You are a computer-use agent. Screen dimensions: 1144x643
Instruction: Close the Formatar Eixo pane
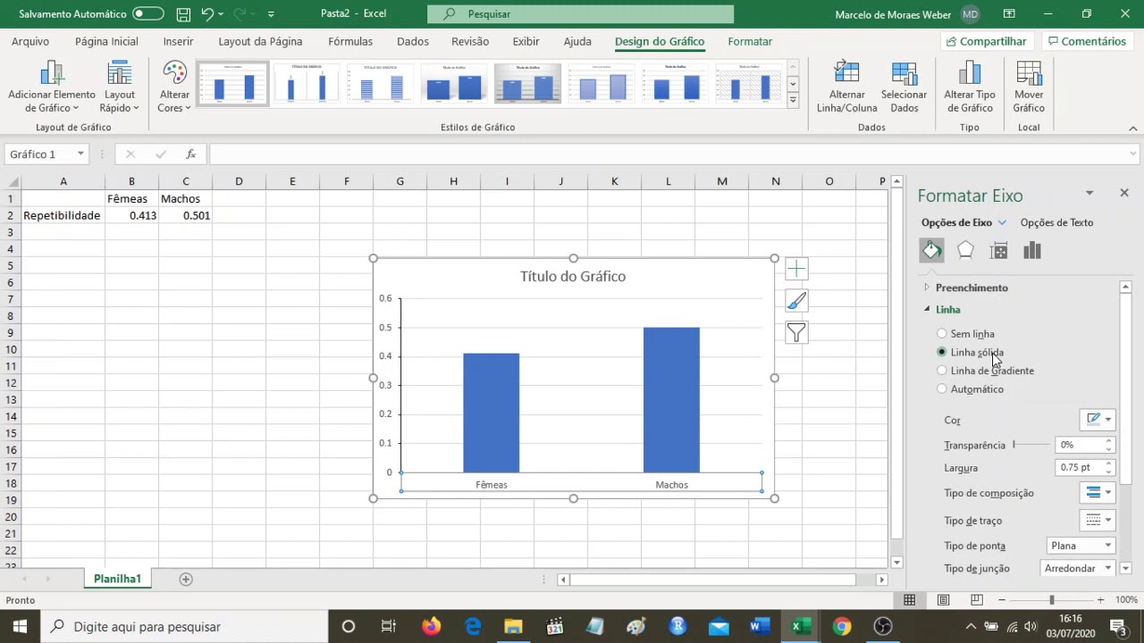(x=1124, y=193)
